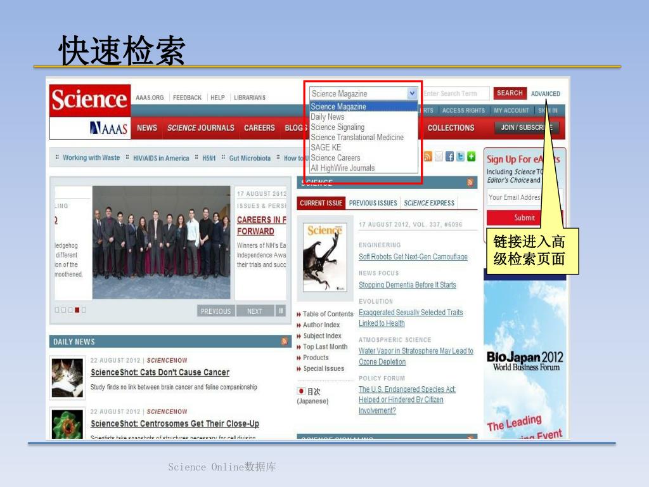Click the Science cover thumbnail
649x487 pixels.
click(x=325, y=258)
